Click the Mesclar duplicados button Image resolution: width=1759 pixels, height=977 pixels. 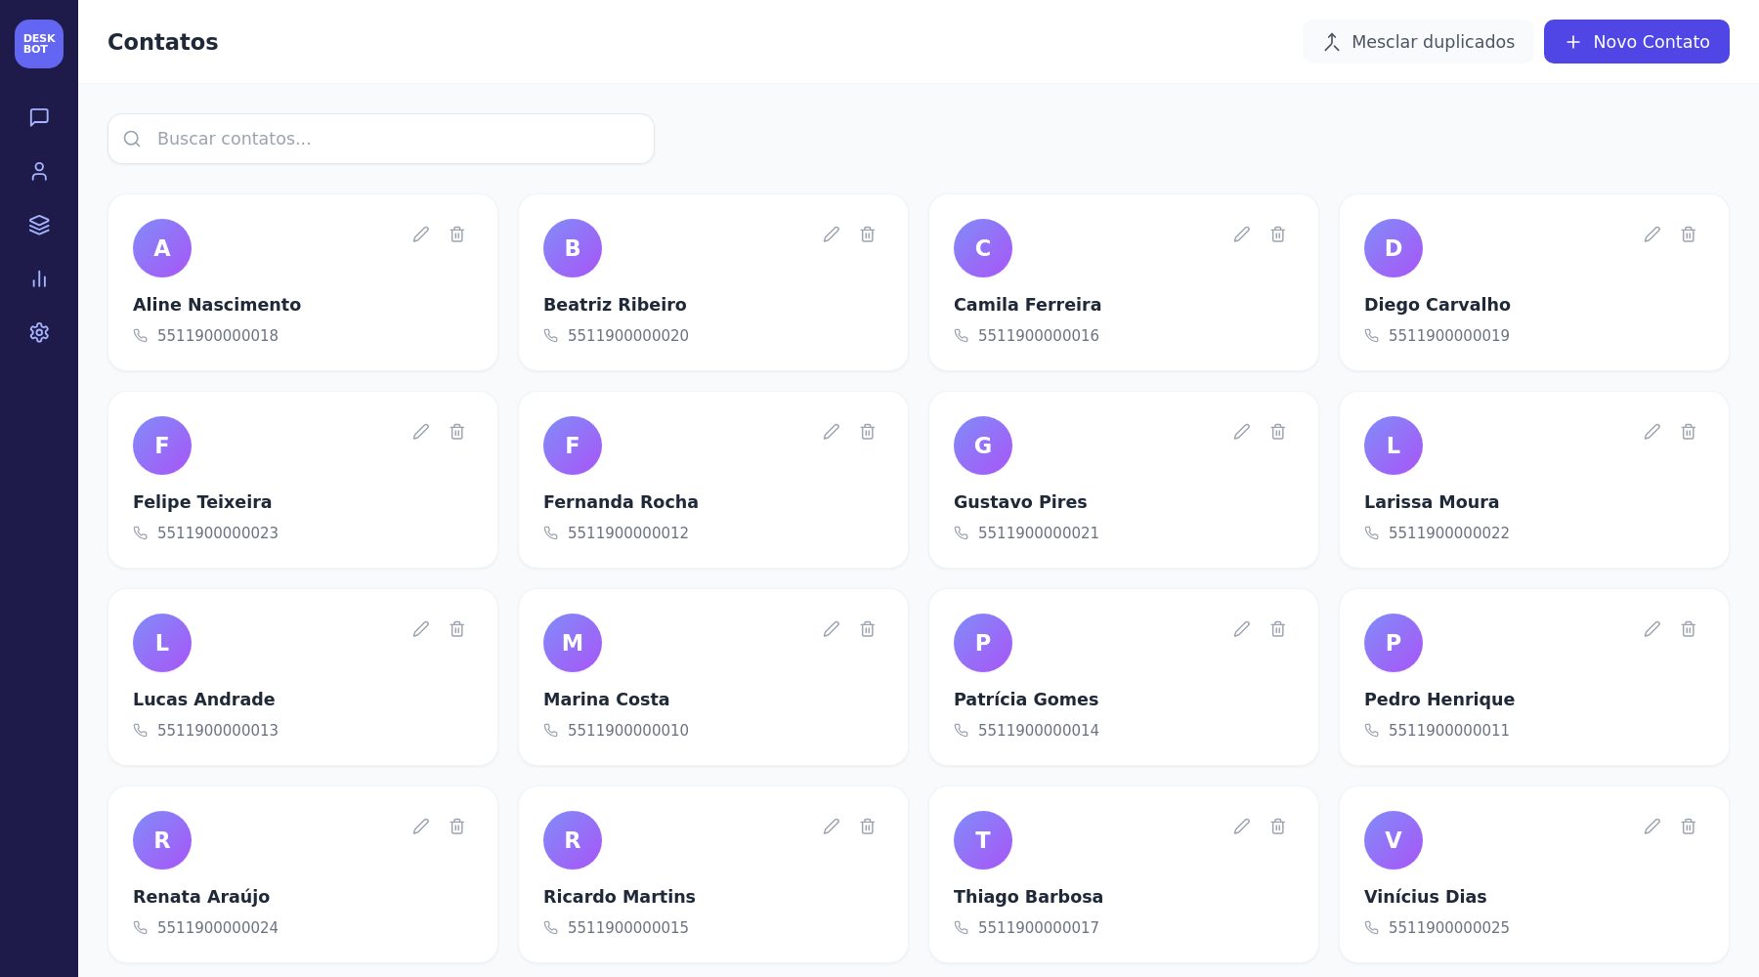point(1418,42)
